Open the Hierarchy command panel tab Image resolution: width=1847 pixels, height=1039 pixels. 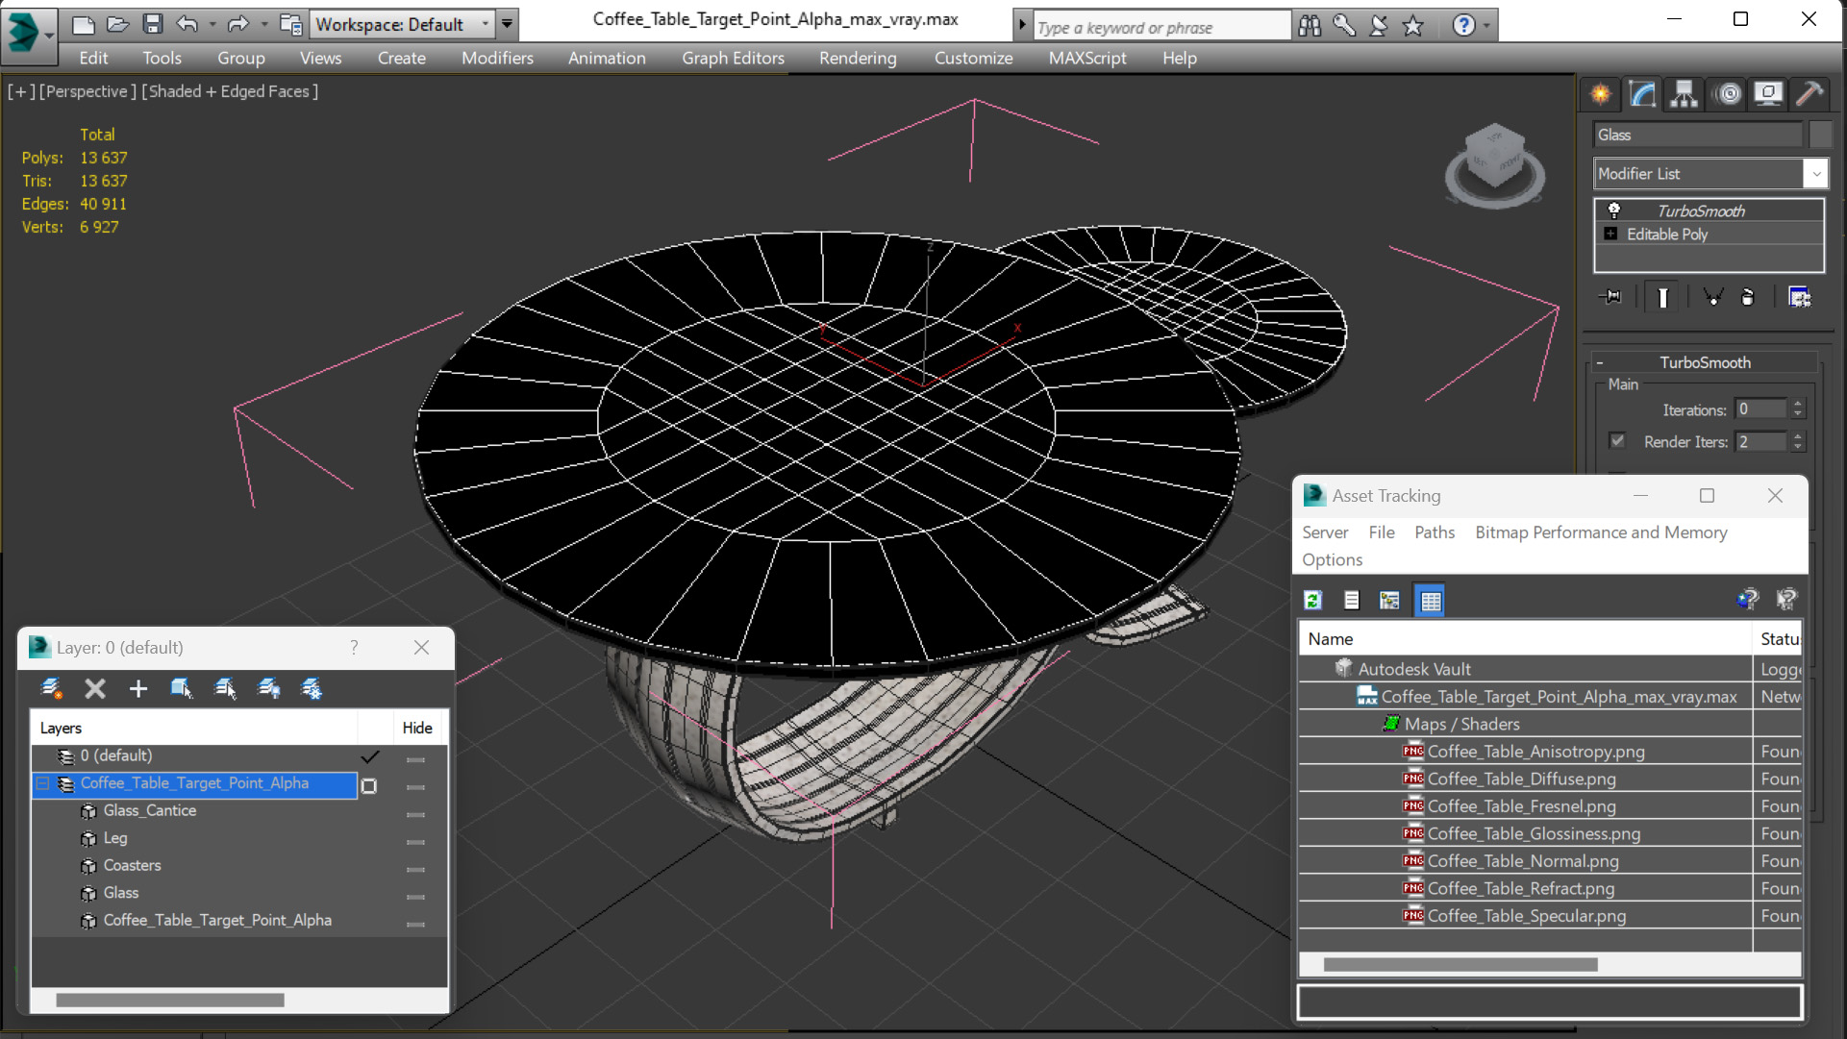tap(1684, 93)
